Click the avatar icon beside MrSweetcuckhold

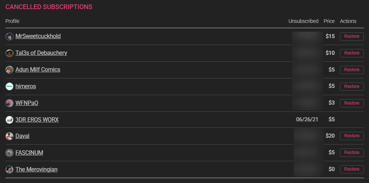pyautogui.click(x=9, y=36)
